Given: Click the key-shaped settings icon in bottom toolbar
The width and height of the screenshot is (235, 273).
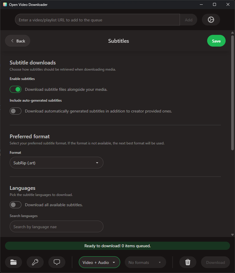Looking at the screenshot, I should click(x=35, y=262).
